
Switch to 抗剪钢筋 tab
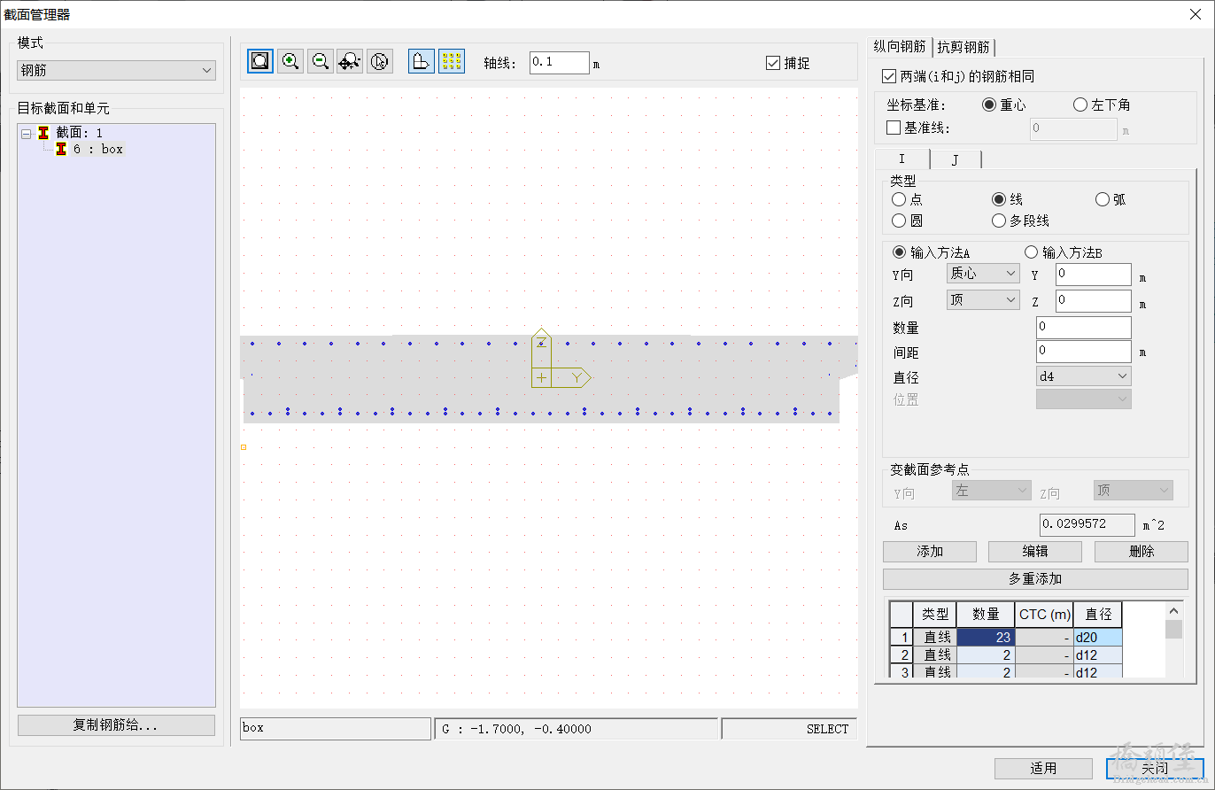pyautogui.click(x=963, y=47)
